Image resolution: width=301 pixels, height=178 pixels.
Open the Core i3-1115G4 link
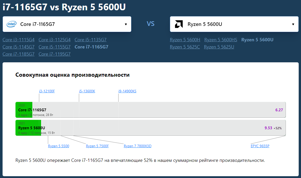pyautogui.click(x=19, y=40)
